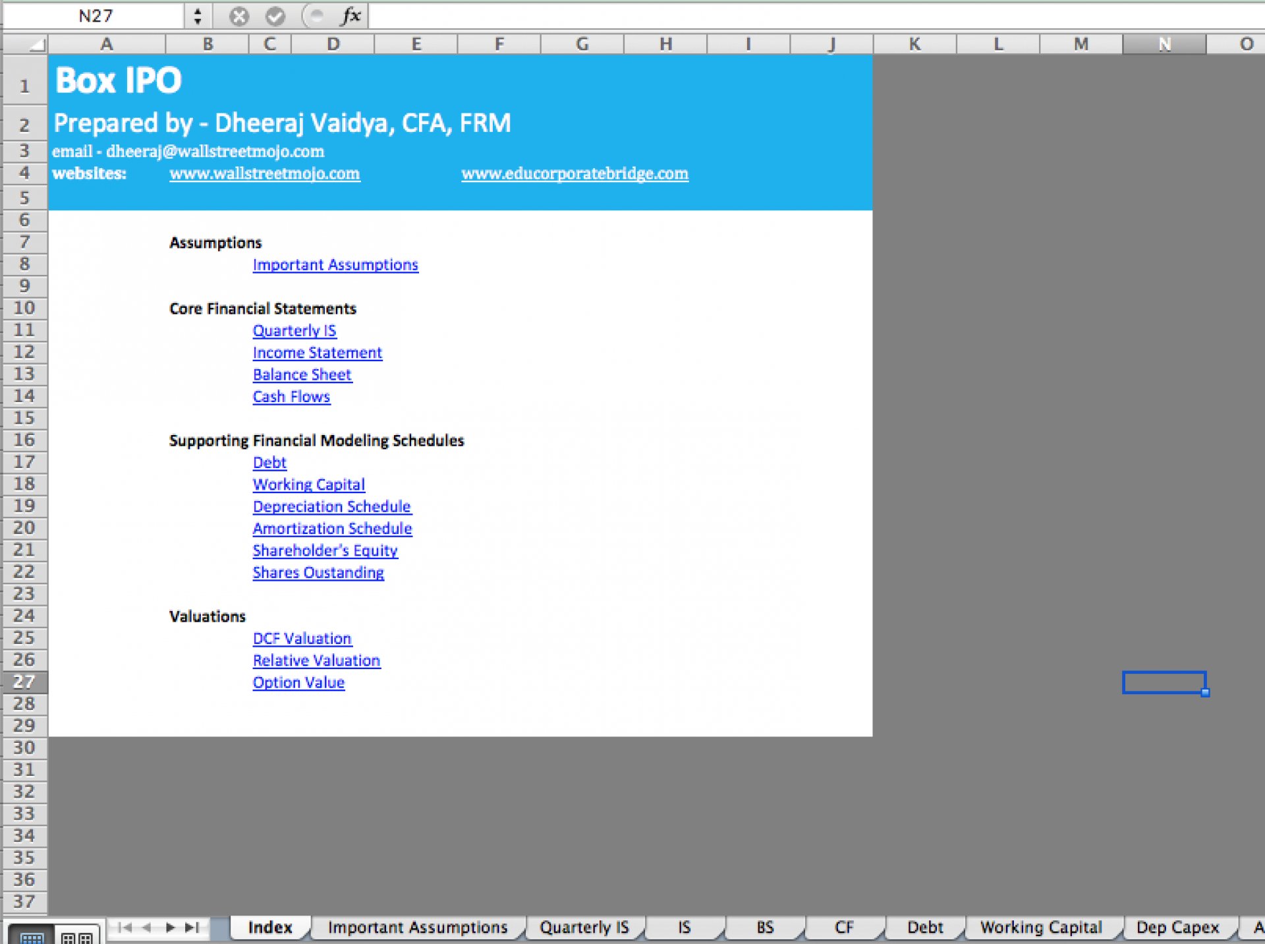
Task: Jump to the last sheet tab arrow
Action: pyautogui.click(x=192, y=928)
